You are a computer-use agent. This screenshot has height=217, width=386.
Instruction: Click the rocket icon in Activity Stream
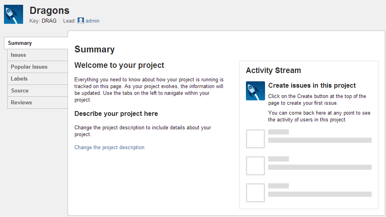point(255,91)
